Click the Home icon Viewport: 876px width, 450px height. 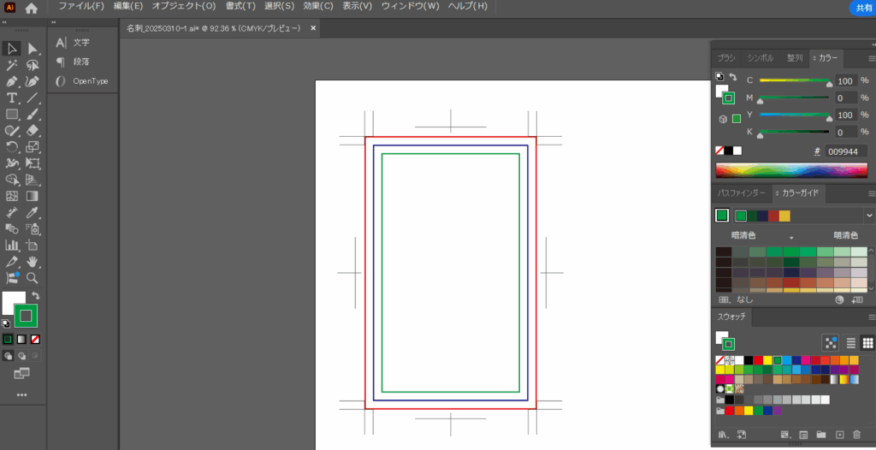pyautogui.click(x=32, y=8)
